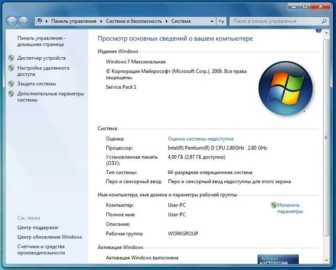The width and height of the screenshot is (336, 270).
Task: Expand arrow after Система и безопасность
Action: tap(166, 21)
